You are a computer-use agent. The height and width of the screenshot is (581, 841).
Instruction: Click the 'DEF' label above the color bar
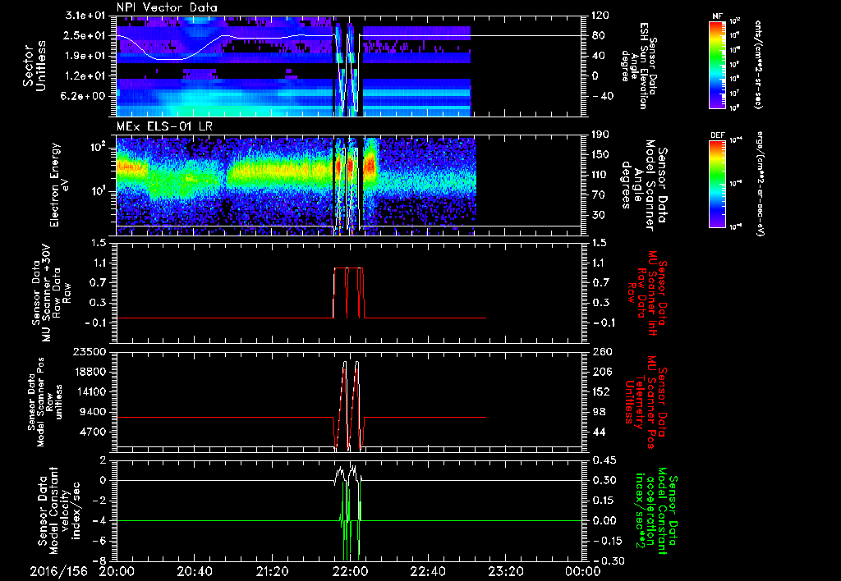(x=718, y=135)
